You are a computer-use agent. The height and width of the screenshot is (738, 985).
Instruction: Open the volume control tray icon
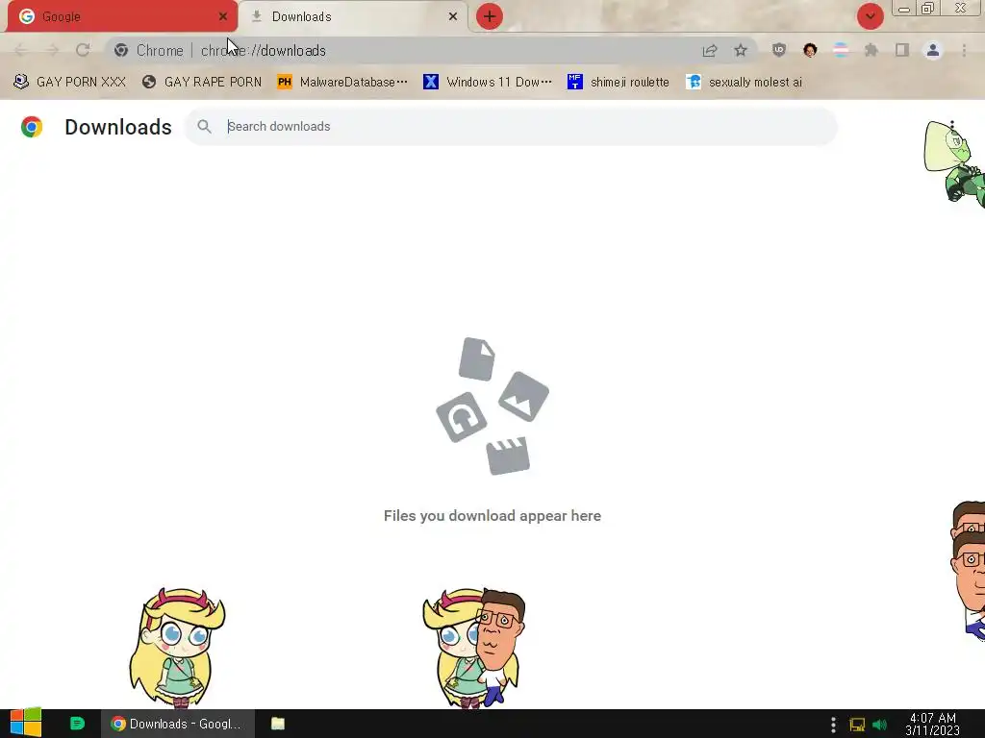[879, 725]
